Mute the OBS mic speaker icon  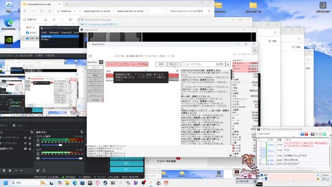(38, 158)
